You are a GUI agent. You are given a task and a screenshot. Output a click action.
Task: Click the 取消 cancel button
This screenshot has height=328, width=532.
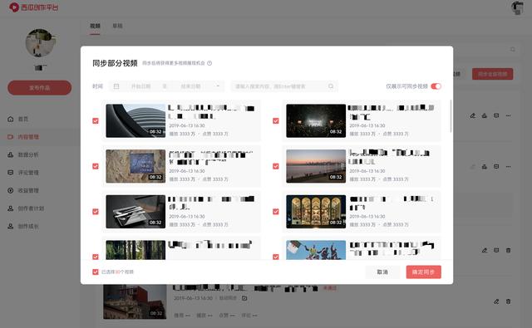[382, 272]
